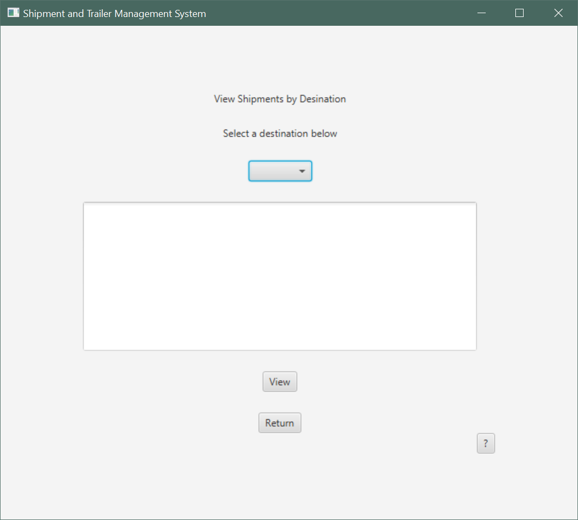Click the center of the shipments display area
The width and height of the screenshot is (578, 520).
pos(280,276)
